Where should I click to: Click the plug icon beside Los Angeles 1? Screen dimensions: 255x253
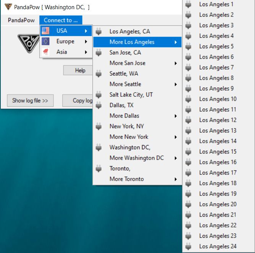[x=188, y=4]
